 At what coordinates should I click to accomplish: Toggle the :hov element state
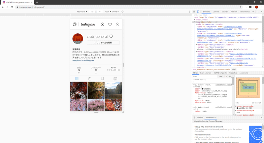pyautogui.click(x=220, y=77)
